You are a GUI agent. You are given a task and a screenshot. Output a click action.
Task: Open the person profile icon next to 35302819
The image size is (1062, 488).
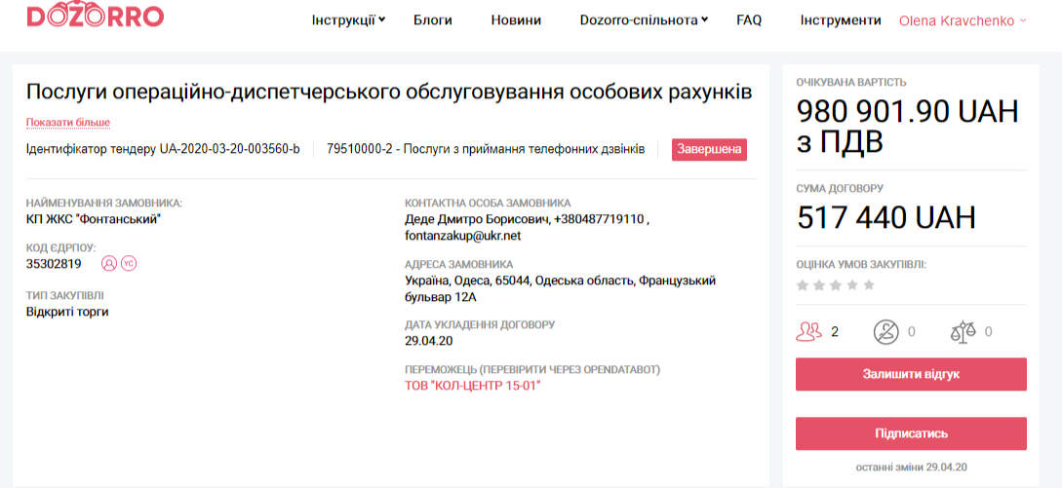(109, 263)
